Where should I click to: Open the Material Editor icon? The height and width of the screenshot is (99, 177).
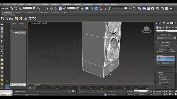pos(158,8)
